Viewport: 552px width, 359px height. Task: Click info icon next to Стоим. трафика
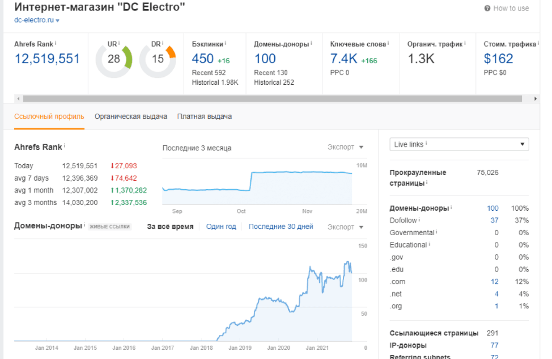(x=538, y=43)
